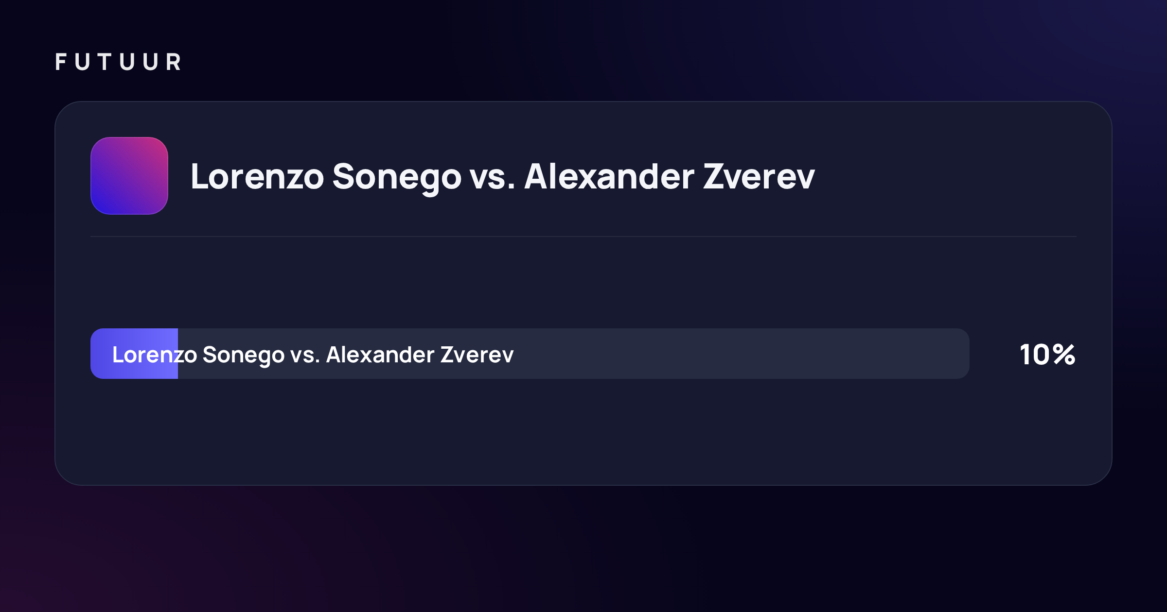Image resolution: width=1167 pixels, height=612 pixels.
Task: Open the purple gradient market icon
Action: pos(129,176)
